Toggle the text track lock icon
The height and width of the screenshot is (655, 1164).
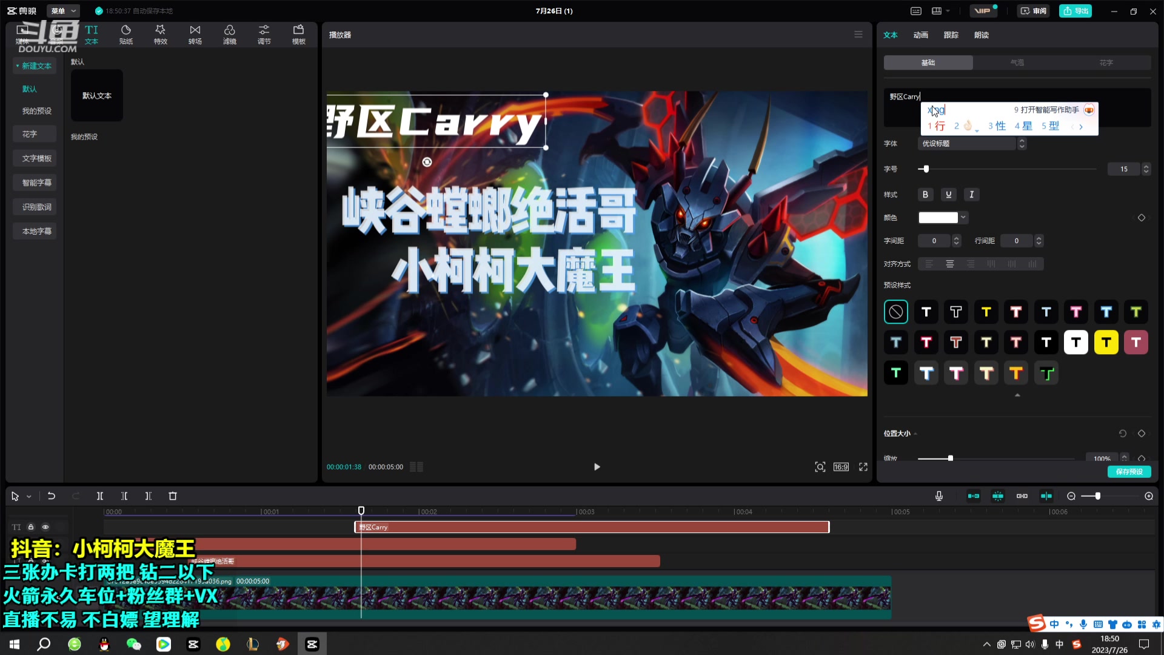click(x=31, y=527)
